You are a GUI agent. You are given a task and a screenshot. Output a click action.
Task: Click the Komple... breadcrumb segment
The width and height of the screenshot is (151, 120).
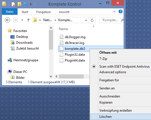click(x=65, y=20)
